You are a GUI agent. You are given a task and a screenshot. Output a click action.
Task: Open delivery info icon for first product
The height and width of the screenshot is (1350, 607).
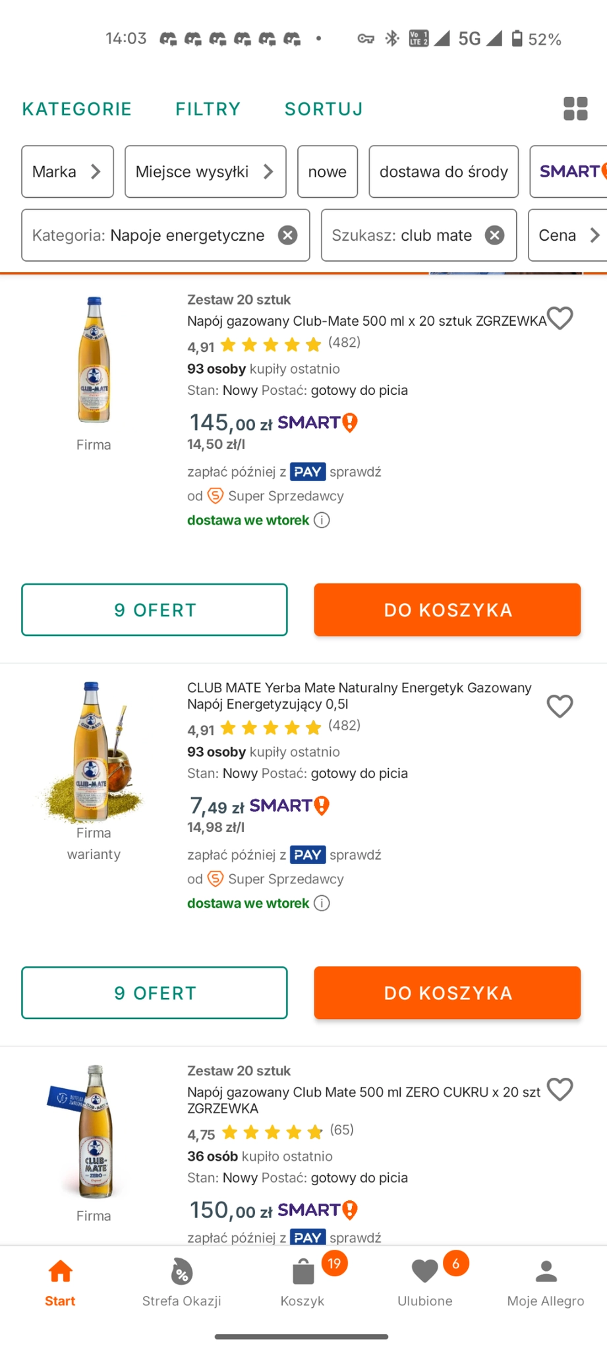(x=322, y=520)
